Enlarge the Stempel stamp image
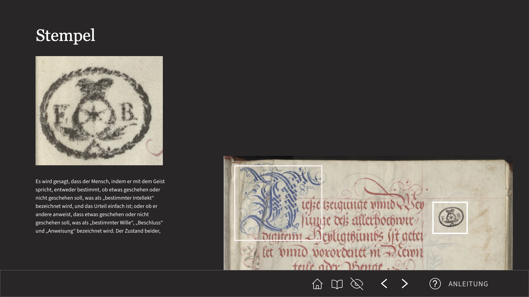 [x=99, y=111]
